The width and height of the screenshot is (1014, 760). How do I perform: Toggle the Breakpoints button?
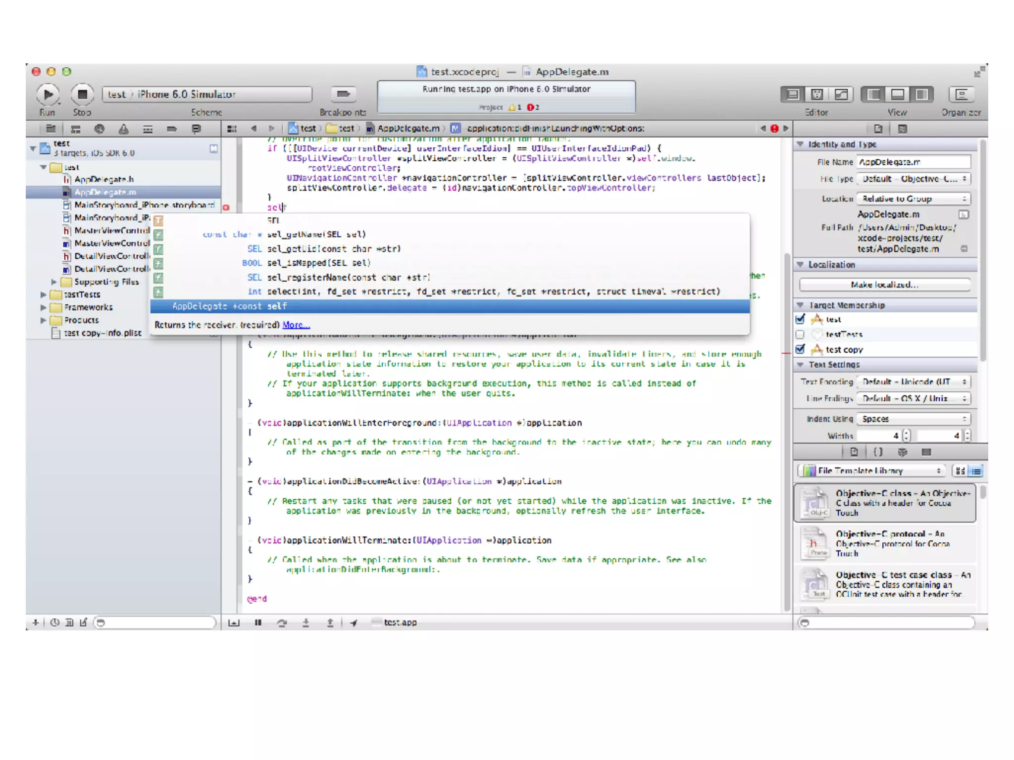click(343, 94)
